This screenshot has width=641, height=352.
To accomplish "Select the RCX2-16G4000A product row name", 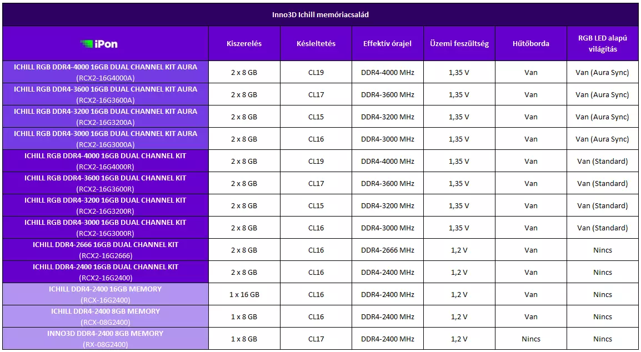I will coord(106,72).
